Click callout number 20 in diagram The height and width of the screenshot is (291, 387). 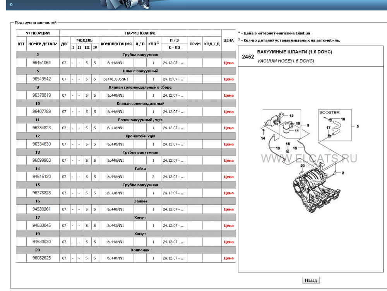coord(303,166)
